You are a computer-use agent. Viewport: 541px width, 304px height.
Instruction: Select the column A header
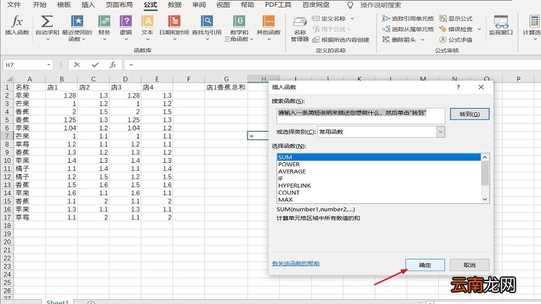click(x=29, y=79)
